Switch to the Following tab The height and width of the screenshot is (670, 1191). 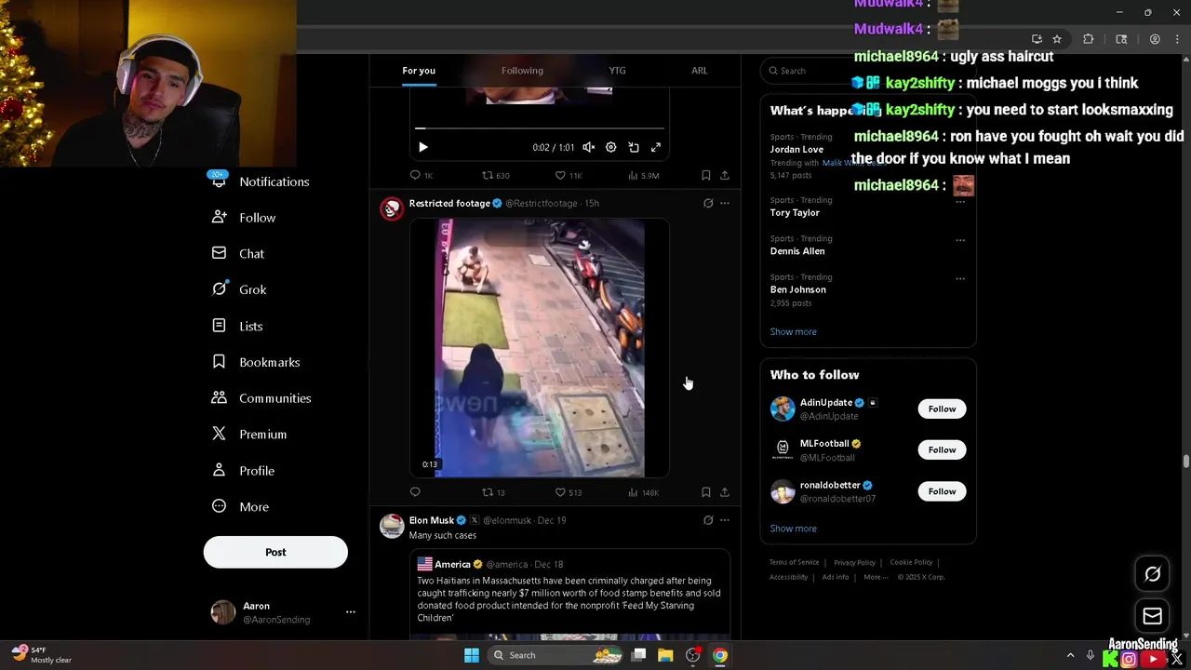click(522, 71)
